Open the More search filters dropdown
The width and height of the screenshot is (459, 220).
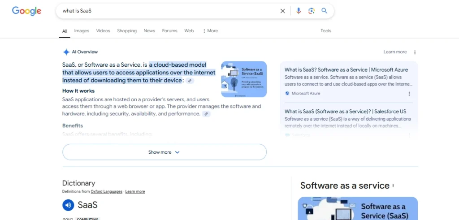pos(210,31)
